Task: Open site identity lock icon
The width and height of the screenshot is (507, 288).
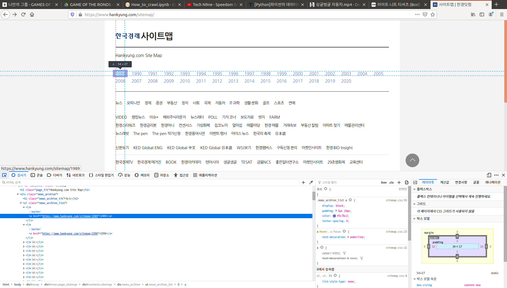Action: click(80, 14)
